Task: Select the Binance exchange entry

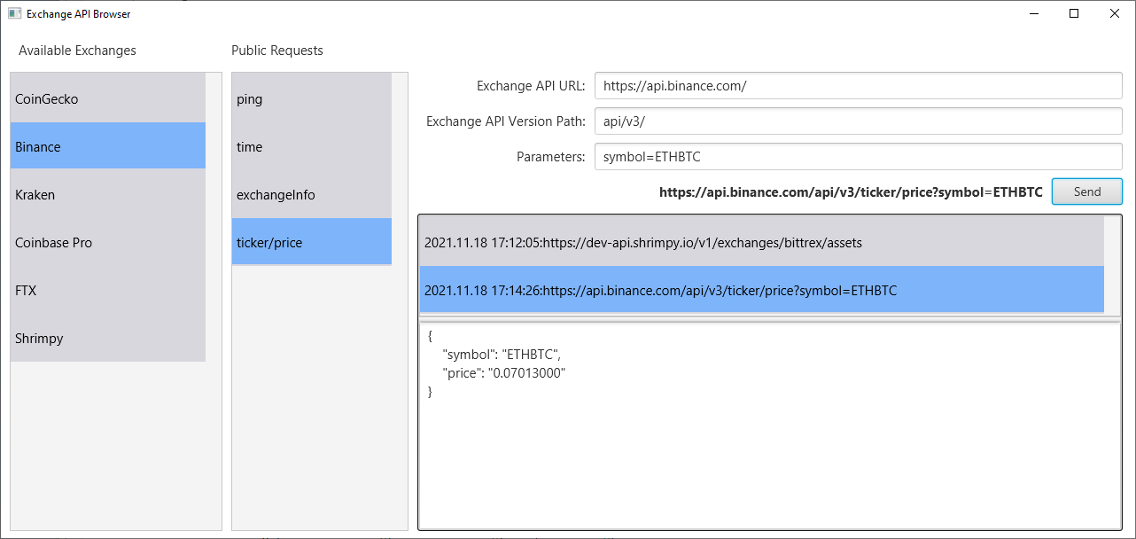Action: 107,147
